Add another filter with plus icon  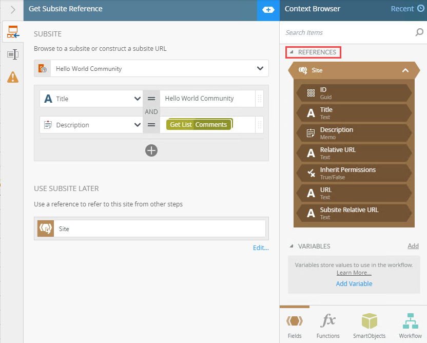151,150
